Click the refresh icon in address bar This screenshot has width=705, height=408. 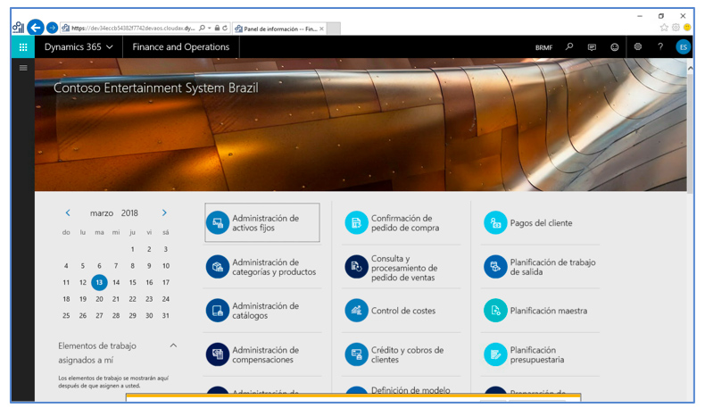coord(225,28)
